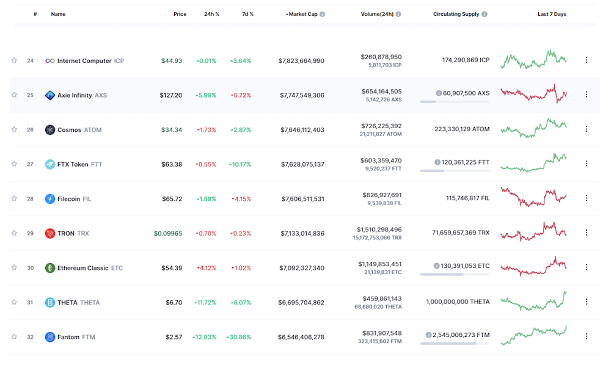The height and width of the screenshot is (365, 611).
Task: Click the green Ethereum Classic logo
Action: click(50, 268)
